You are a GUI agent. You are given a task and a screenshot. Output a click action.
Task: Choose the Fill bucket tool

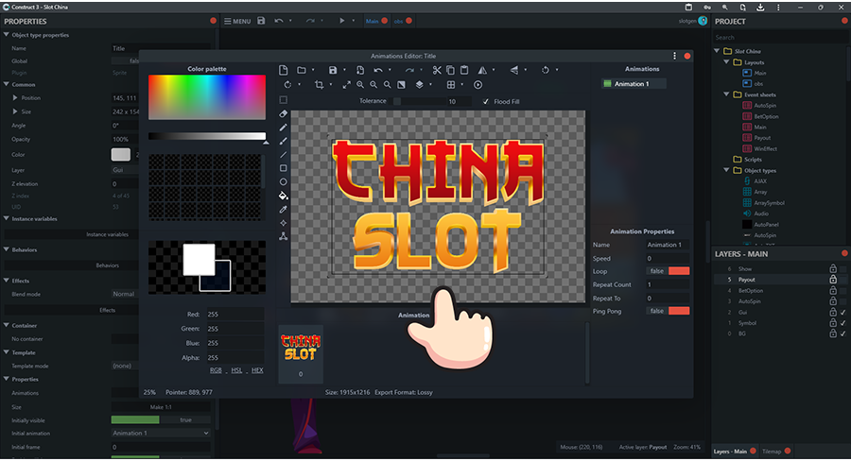tap(284, 196)
